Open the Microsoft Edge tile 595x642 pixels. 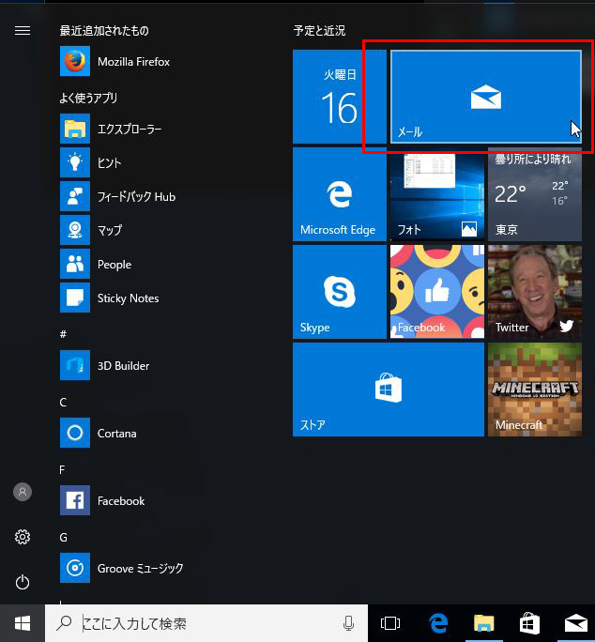pyautogui.click(x=340, y=194)
